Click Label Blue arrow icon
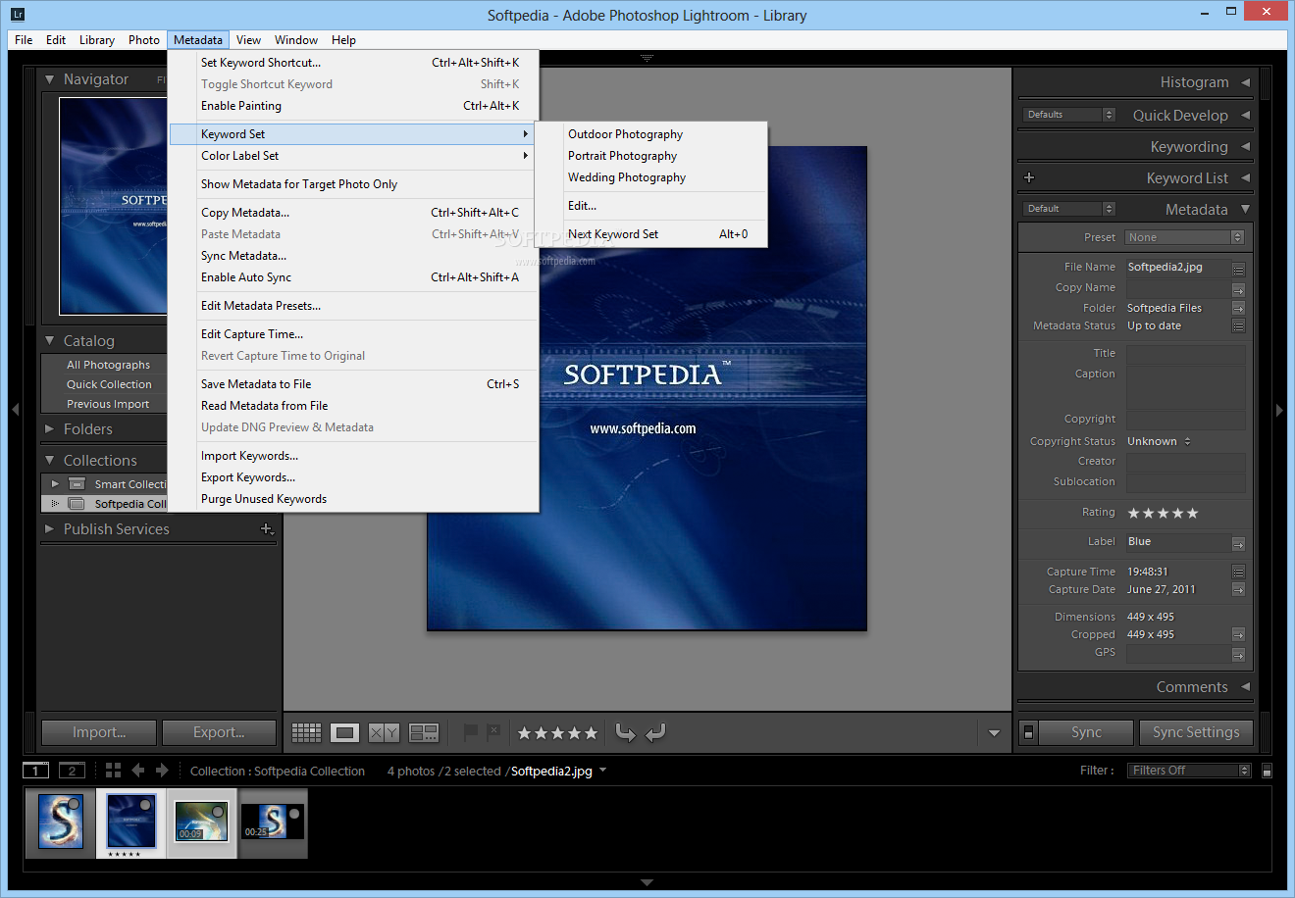Viewport: 1295px width, 898px height. (1238, 544)
